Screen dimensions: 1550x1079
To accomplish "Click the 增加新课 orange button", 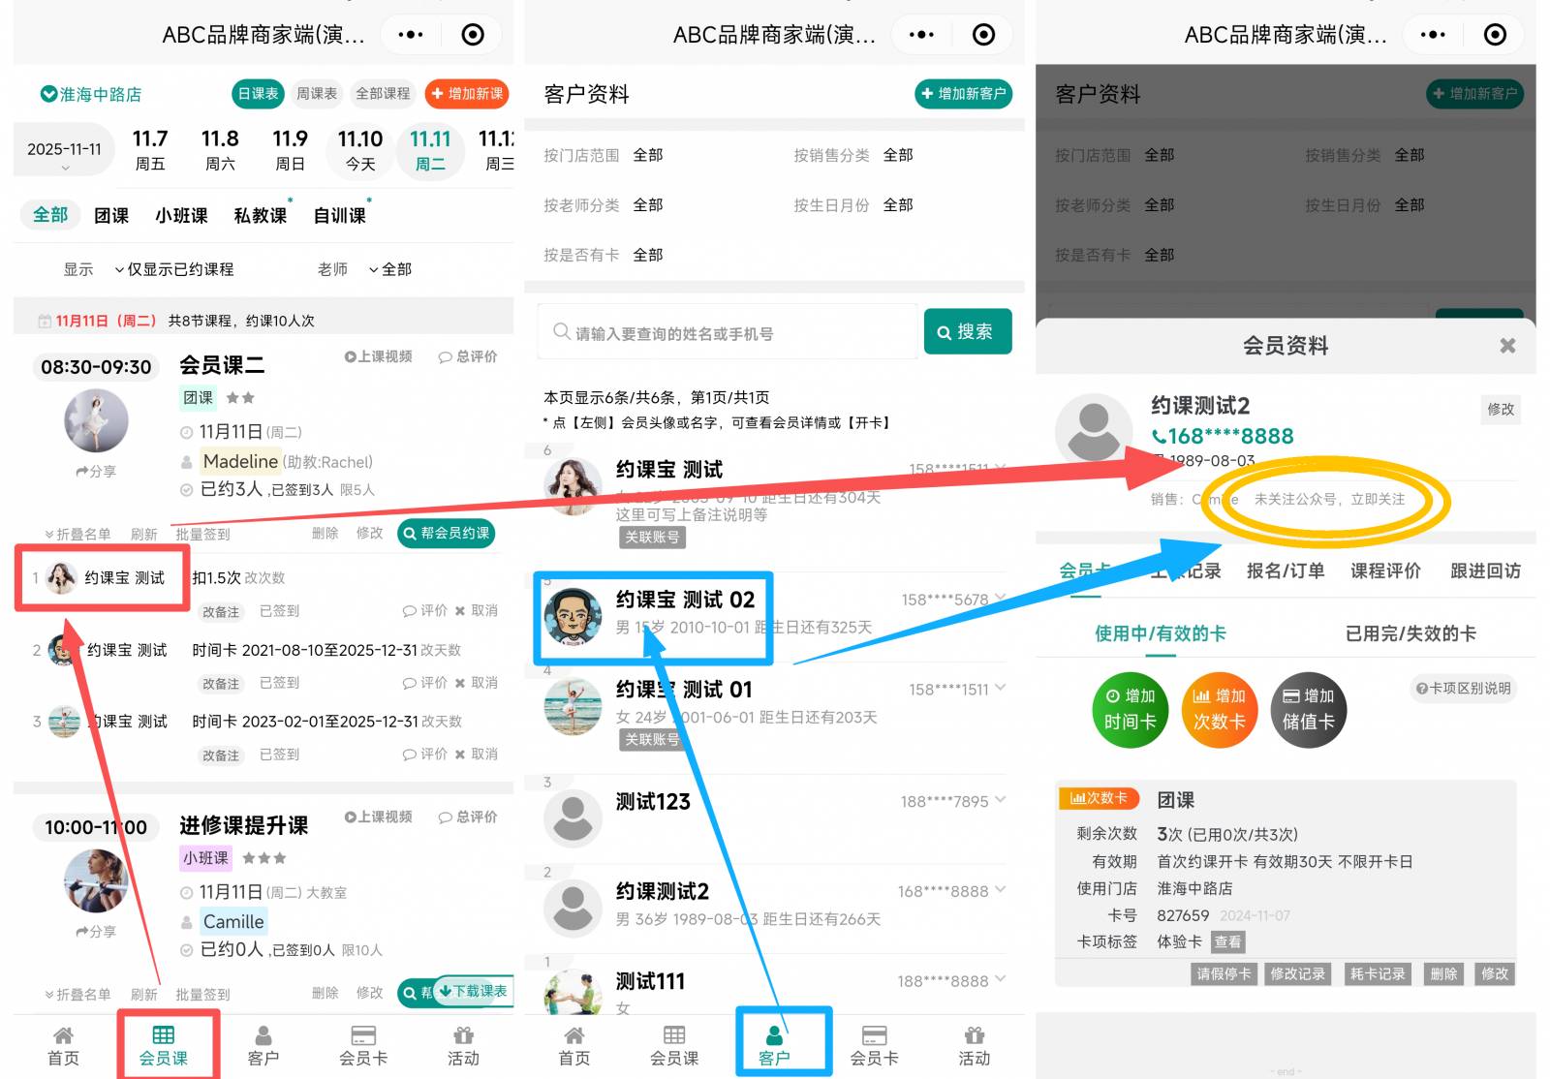I will [467, 94].
